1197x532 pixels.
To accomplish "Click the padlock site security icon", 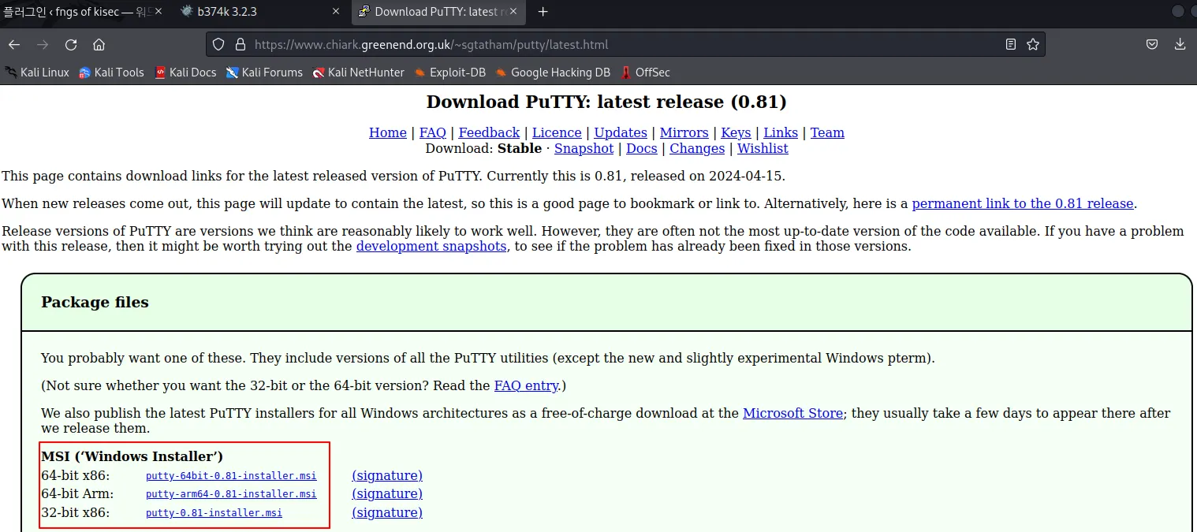I will [x=240, y=44].
